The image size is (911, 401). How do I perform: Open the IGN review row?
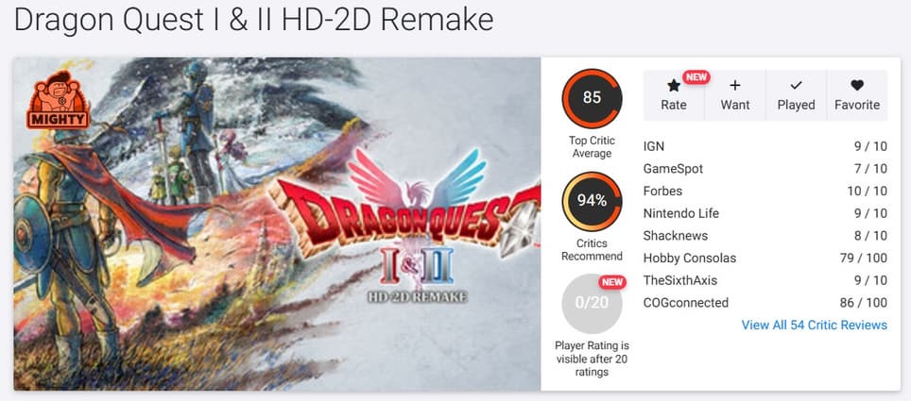click(x=765, y=146)
